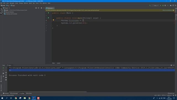177x100 pixels.
Task: Toggle scroll to end in console
Action: pos(6,75)
